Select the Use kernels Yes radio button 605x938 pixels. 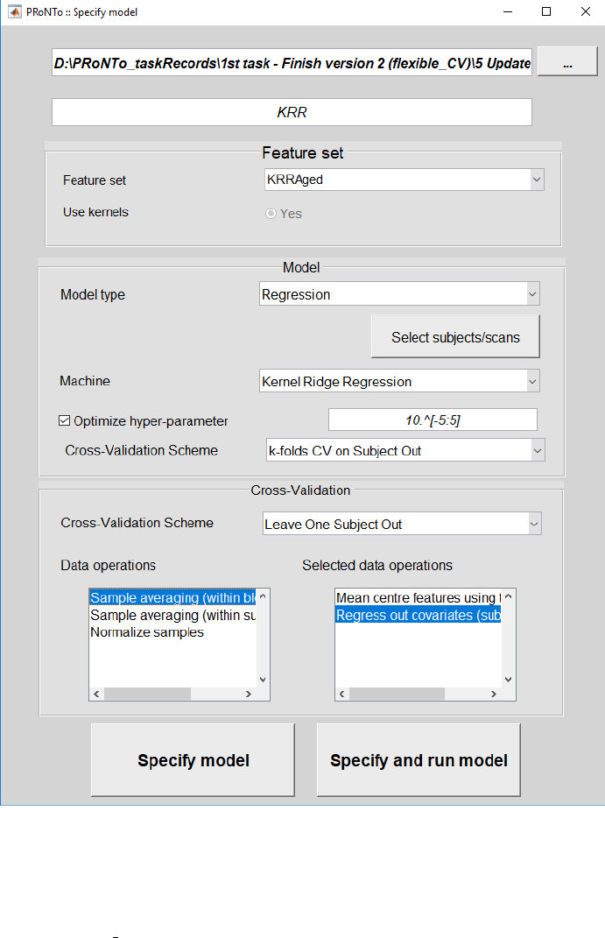tap(271, 214)
